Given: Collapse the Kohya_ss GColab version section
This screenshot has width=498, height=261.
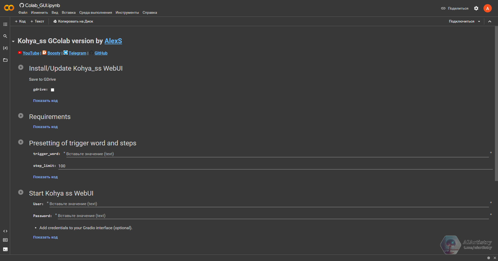Looking at the screenshot, I should tap(13, 41).
